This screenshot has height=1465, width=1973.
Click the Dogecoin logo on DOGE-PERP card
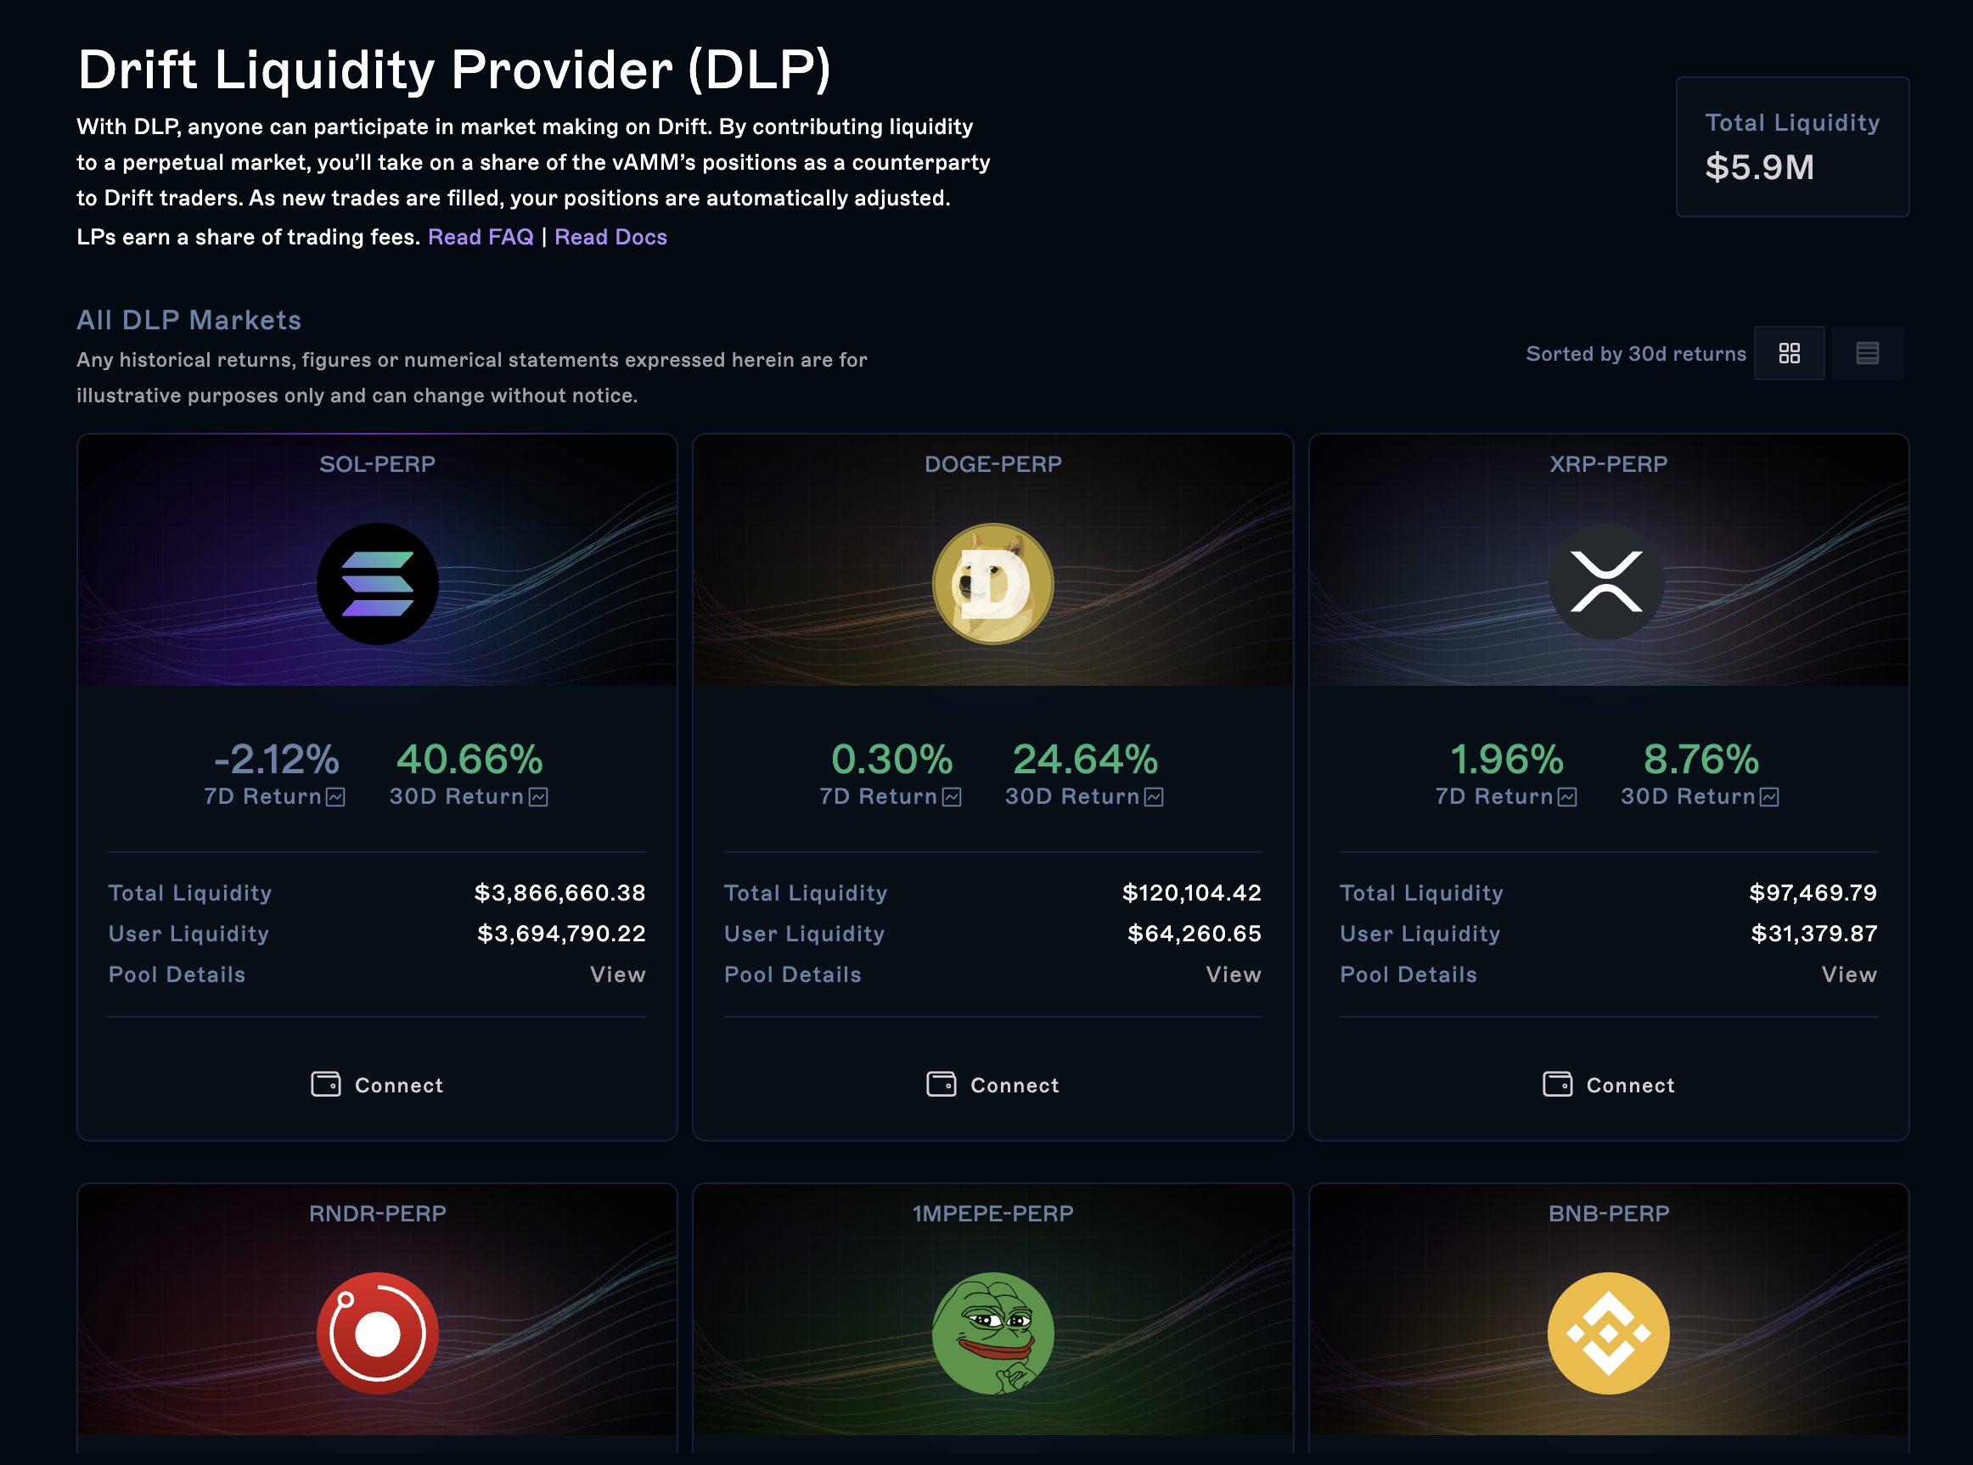coord(992,583)
